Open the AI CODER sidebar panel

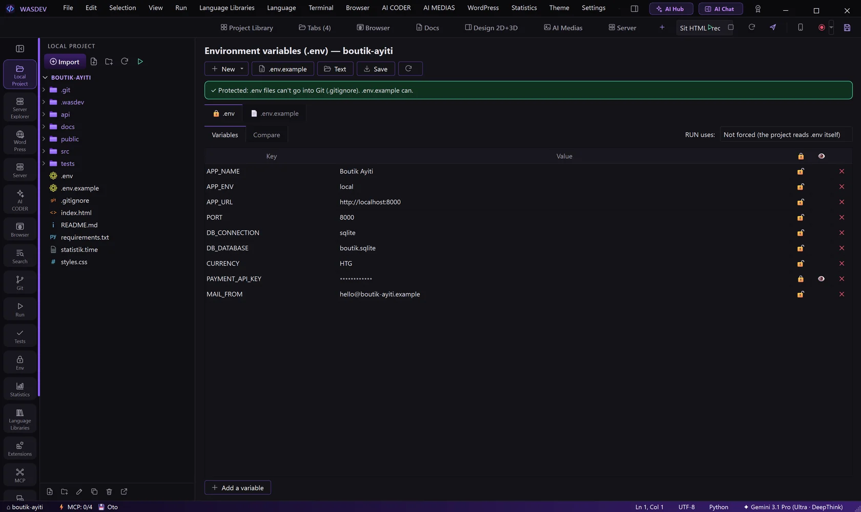(x=20, y=200)
